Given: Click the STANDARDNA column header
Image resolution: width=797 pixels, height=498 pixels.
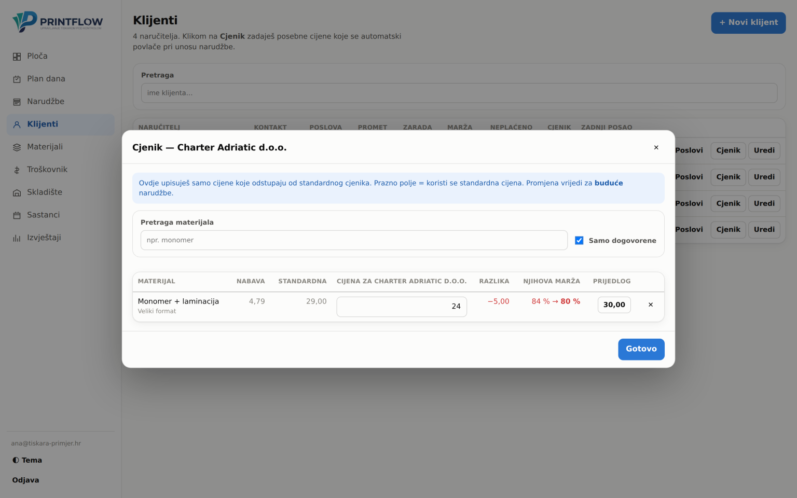Looking at the screenshot, I should (x=303, y=281).
